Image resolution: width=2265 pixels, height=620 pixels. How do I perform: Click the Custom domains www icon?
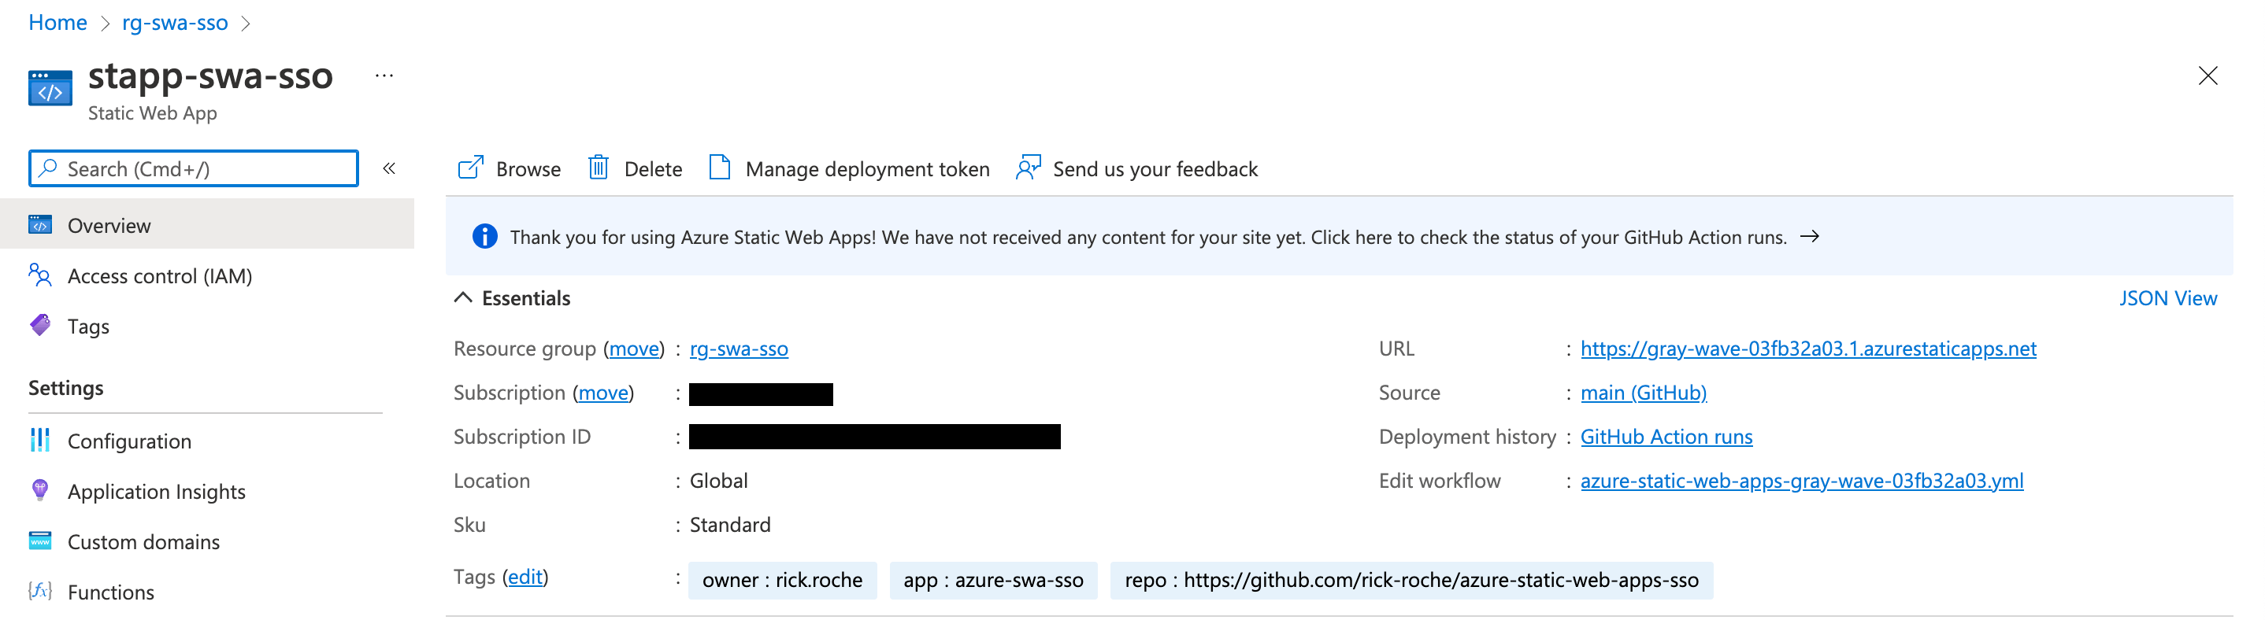click(39, 540)
